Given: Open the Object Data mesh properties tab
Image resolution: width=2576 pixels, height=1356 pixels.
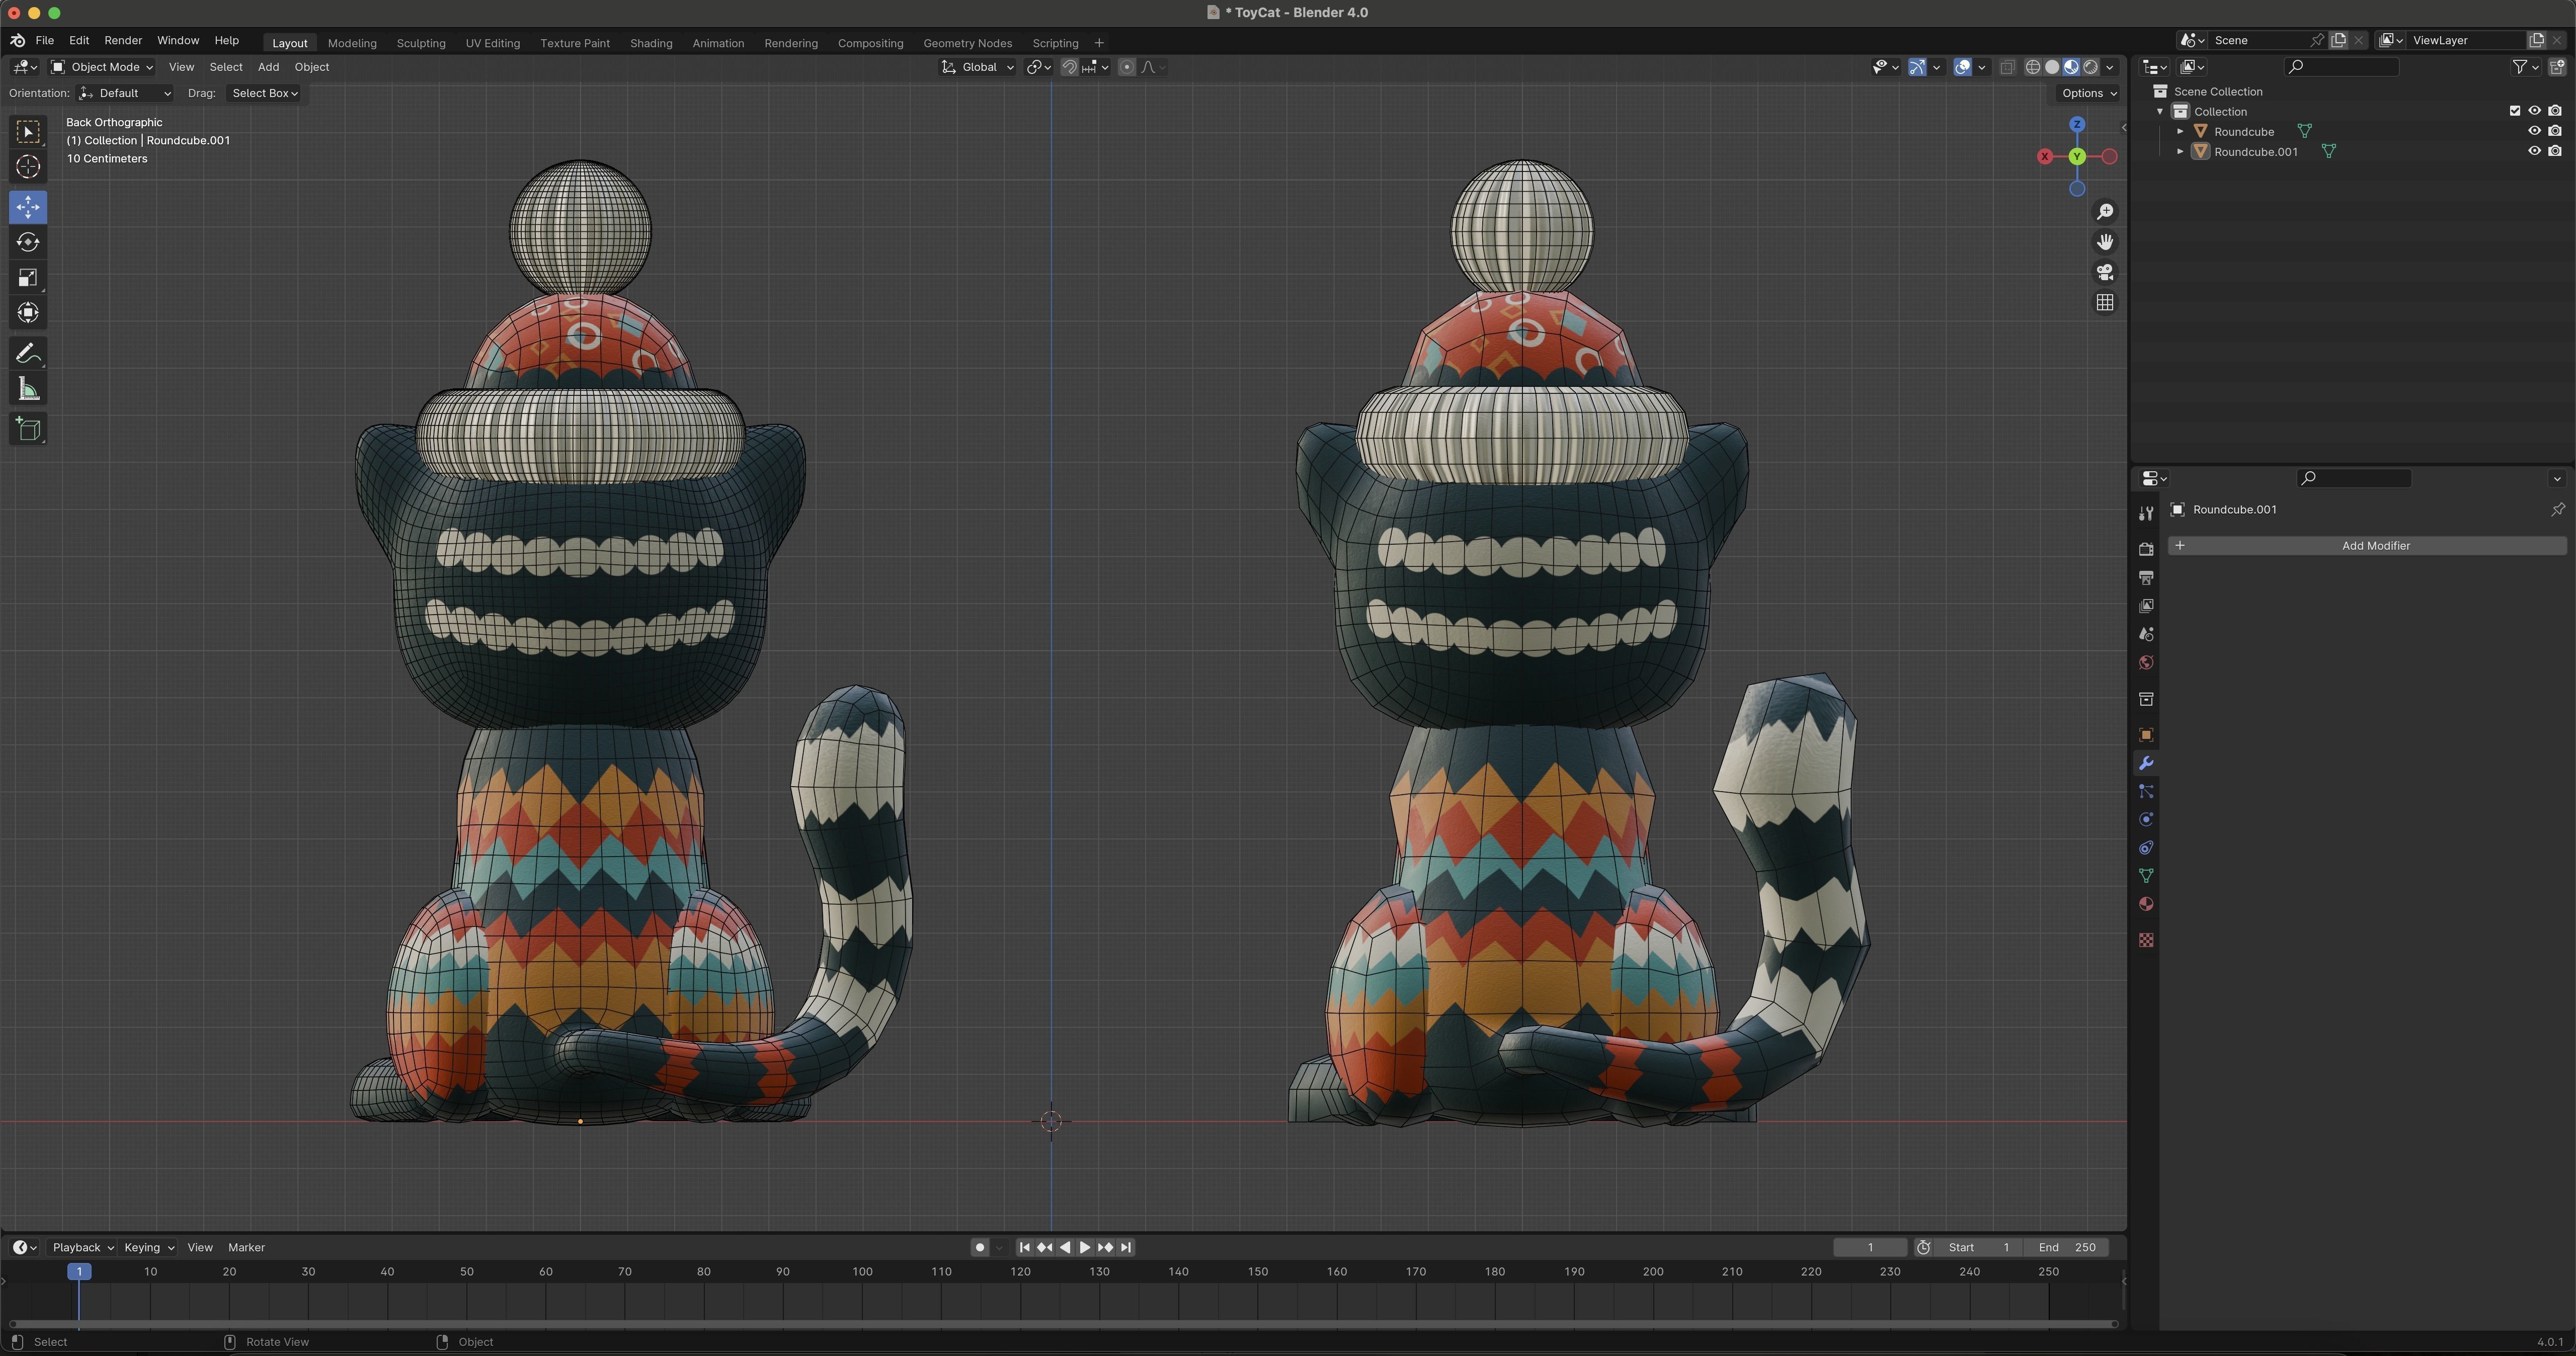Looking at the screenshot, I should [x=2146, y=876].
